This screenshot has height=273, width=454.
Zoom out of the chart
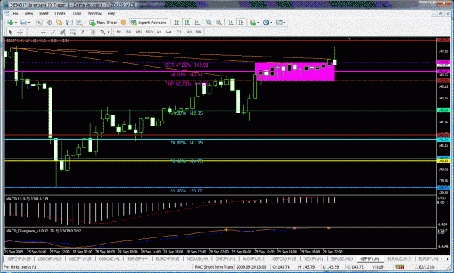point(219,23)
